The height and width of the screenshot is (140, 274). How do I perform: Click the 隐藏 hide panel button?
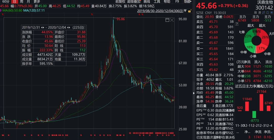[x=188, y=2]
